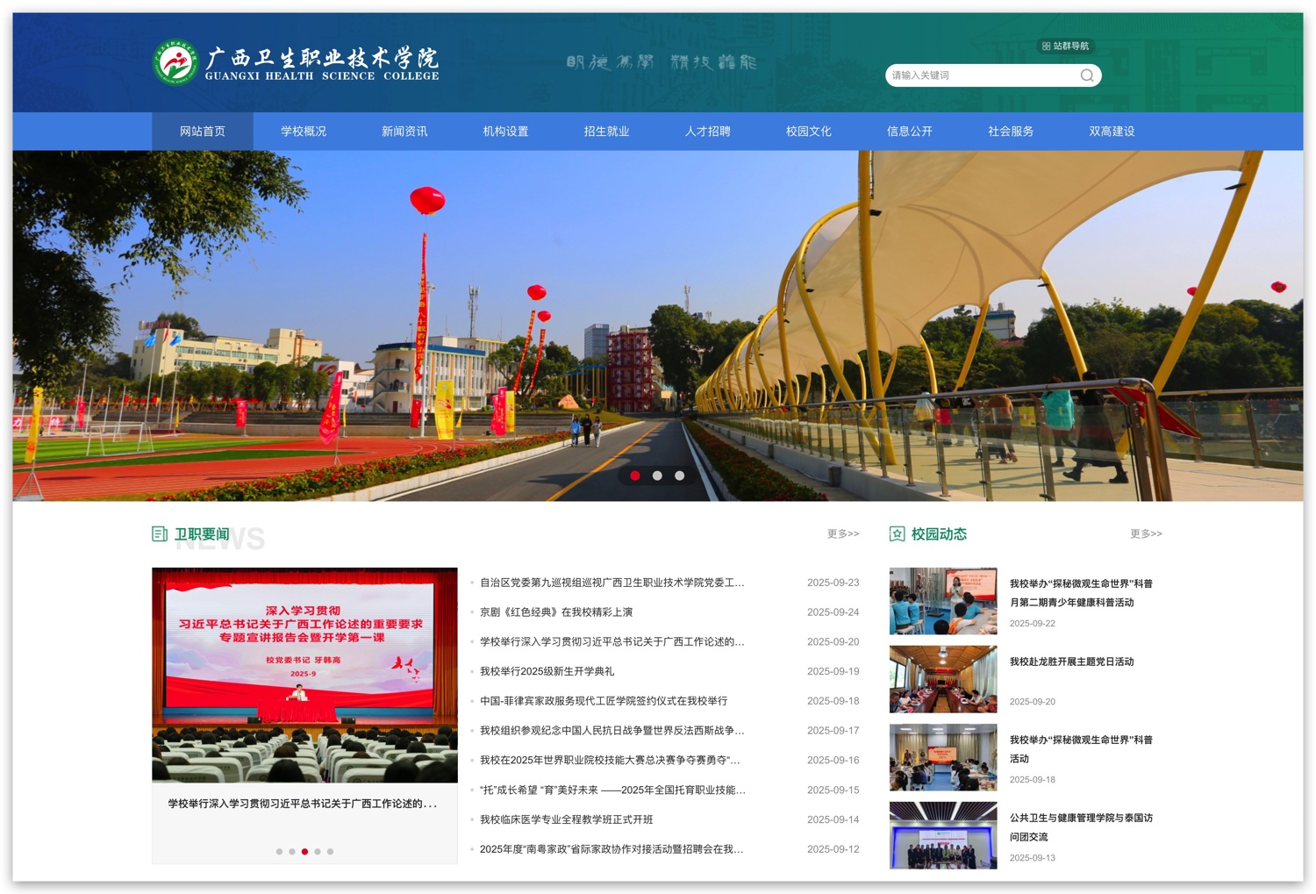Click the search magnifier icon
Viewport: 1316px width, 894px height.
pos(1086,75)
